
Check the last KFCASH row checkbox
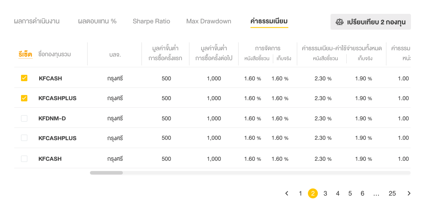point(24,158)
